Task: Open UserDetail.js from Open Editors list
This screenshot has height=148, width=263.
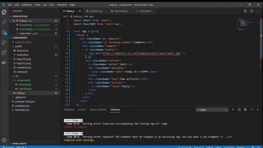Action: click(35, 29)
